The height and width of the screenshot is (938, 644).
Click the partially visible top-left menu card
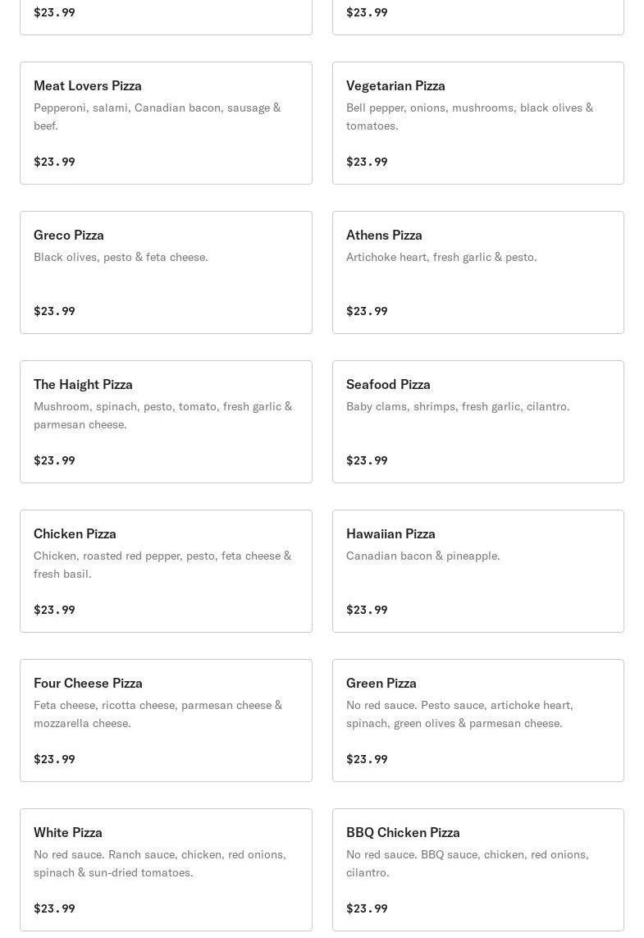(166, 16)
